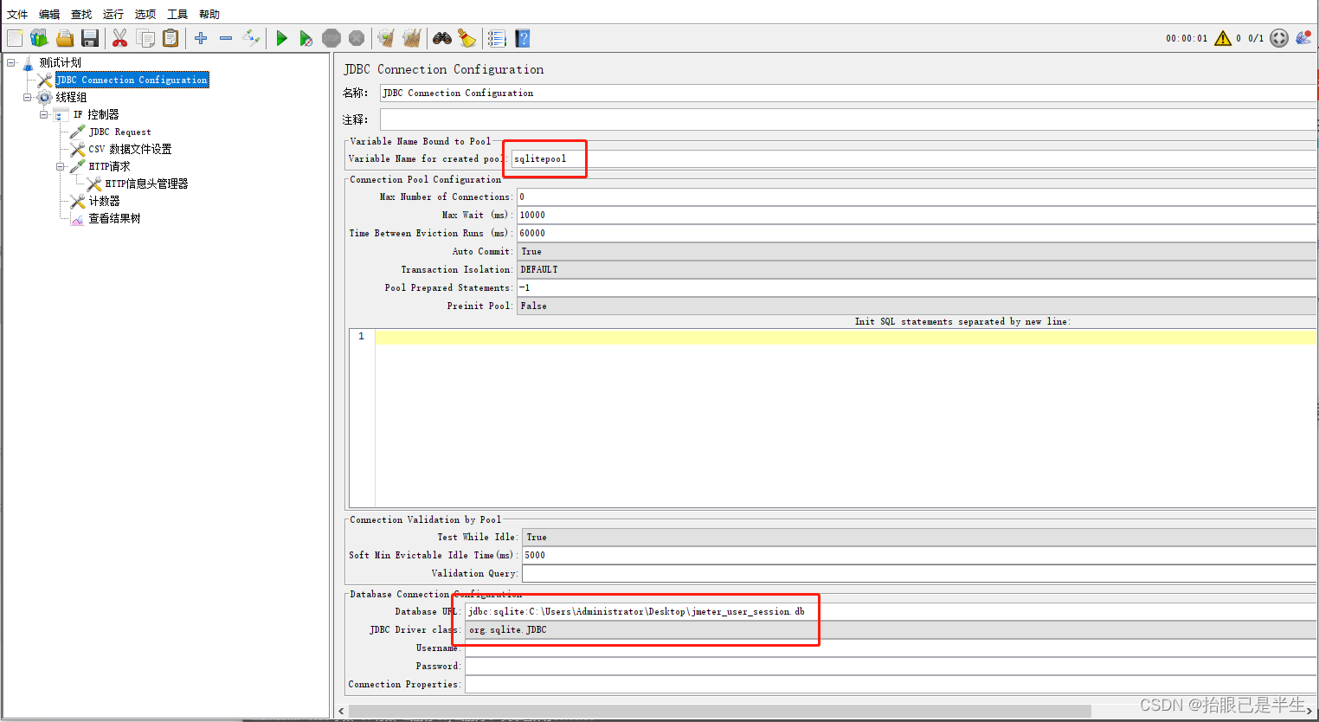Select JDBC Connection Configuration tree item
This screenshot has width=1319, height=722.
(x=132, y=80)
